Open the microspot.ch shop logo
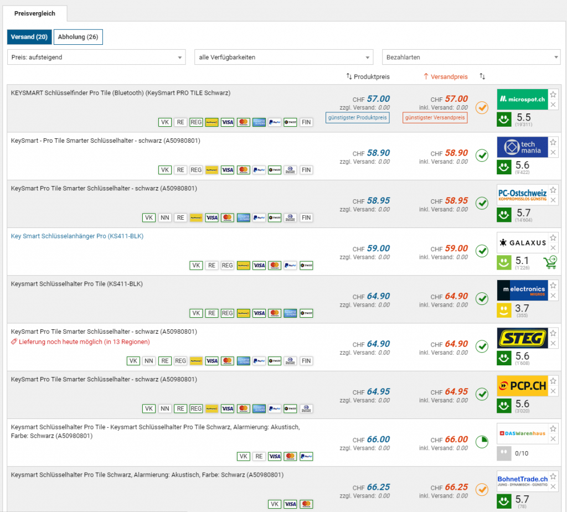Image resolution: width=567 pixels, height=512 pixels. [522, 100]
